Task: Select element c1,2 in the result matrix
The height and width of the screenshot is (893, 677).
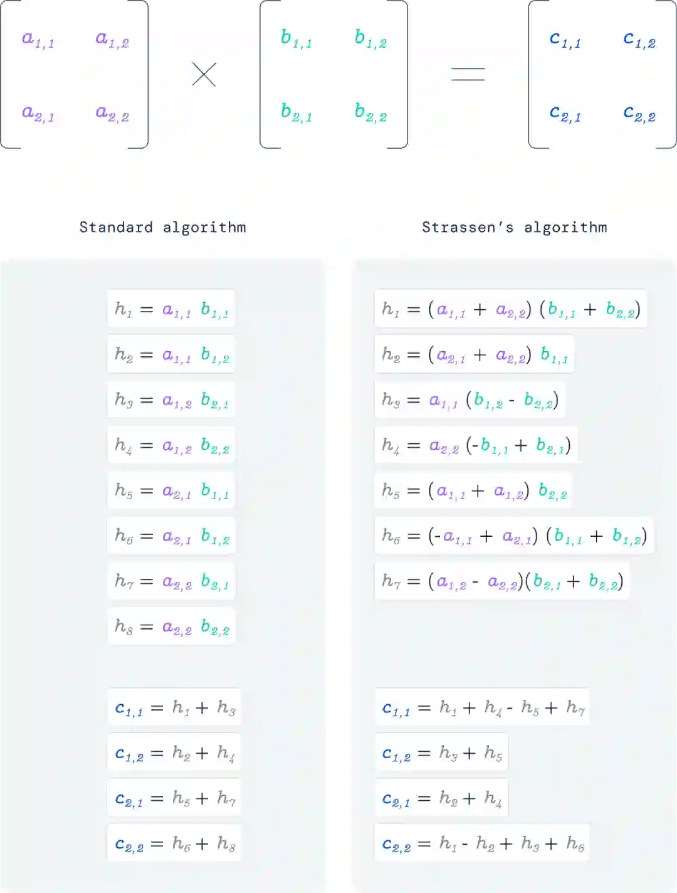Action: [x=639, y=40]
